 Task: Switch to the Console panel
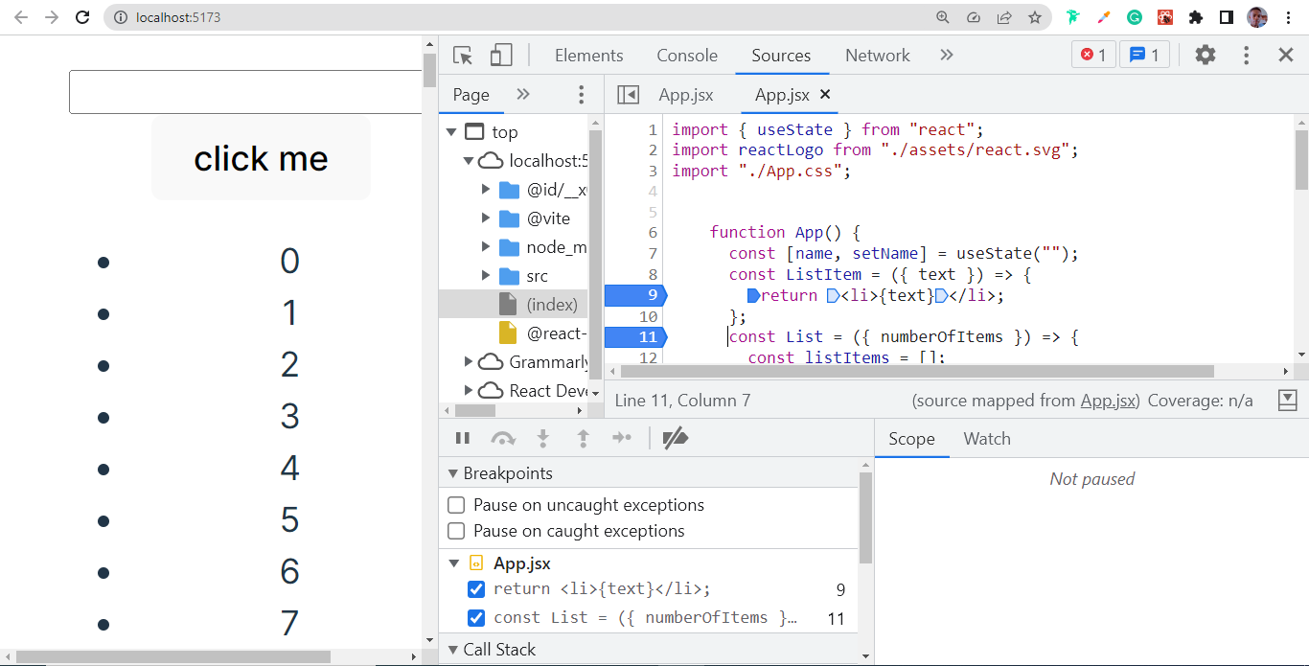(x=687, y=56)
